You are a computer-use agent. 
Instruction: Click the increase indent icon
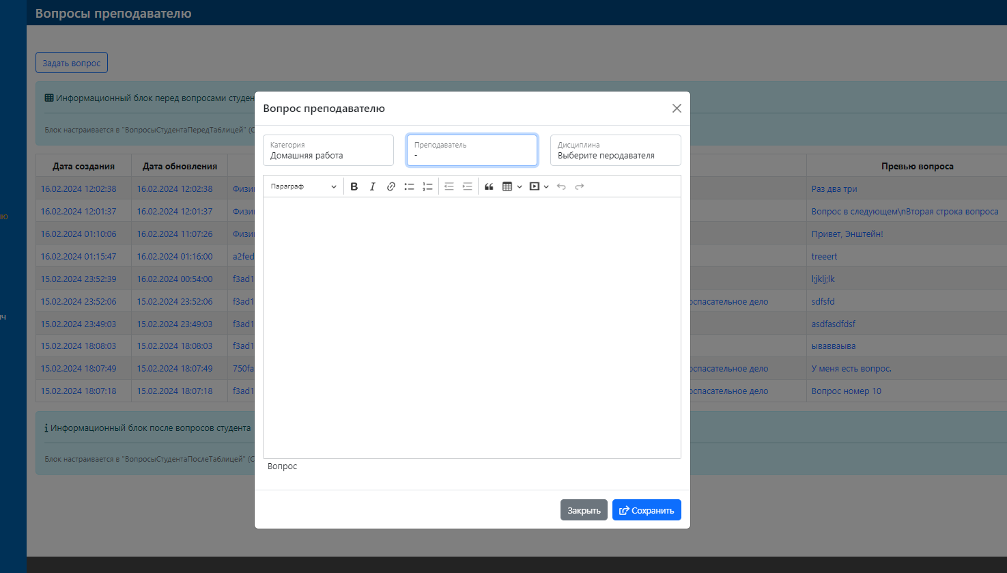467,186
